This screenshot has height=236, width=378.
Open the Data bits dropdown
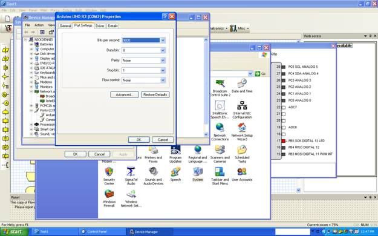pos(163,50)
